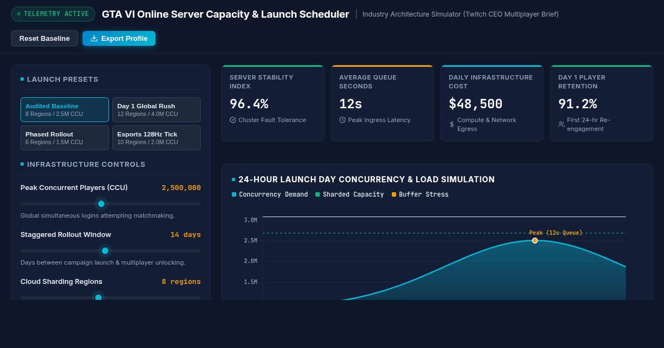This screenshot has height=348, width=664.
Task: Open the Server Stability Index card
Action: [x=273, y=103]
